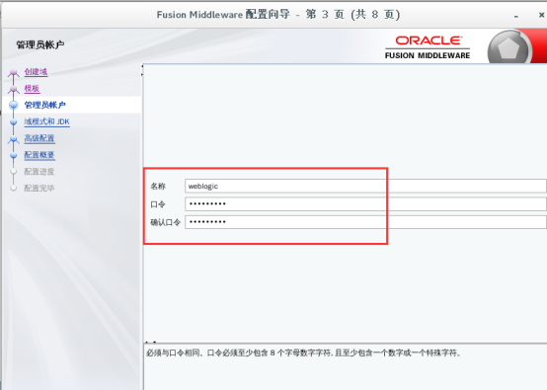Open the 创建域 step link

pos(36,72)
